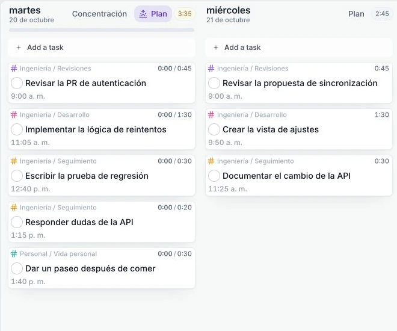Open the martes 20 de octubre header
Screen dimensions: 397x331
[32, 14]
